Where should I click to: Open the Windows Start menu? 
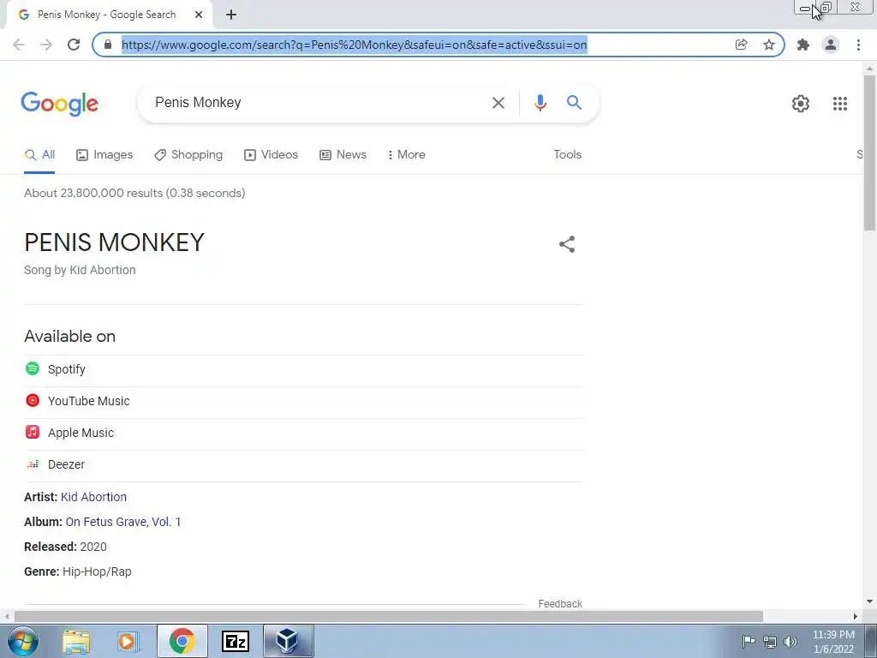(x=23, y=641)
